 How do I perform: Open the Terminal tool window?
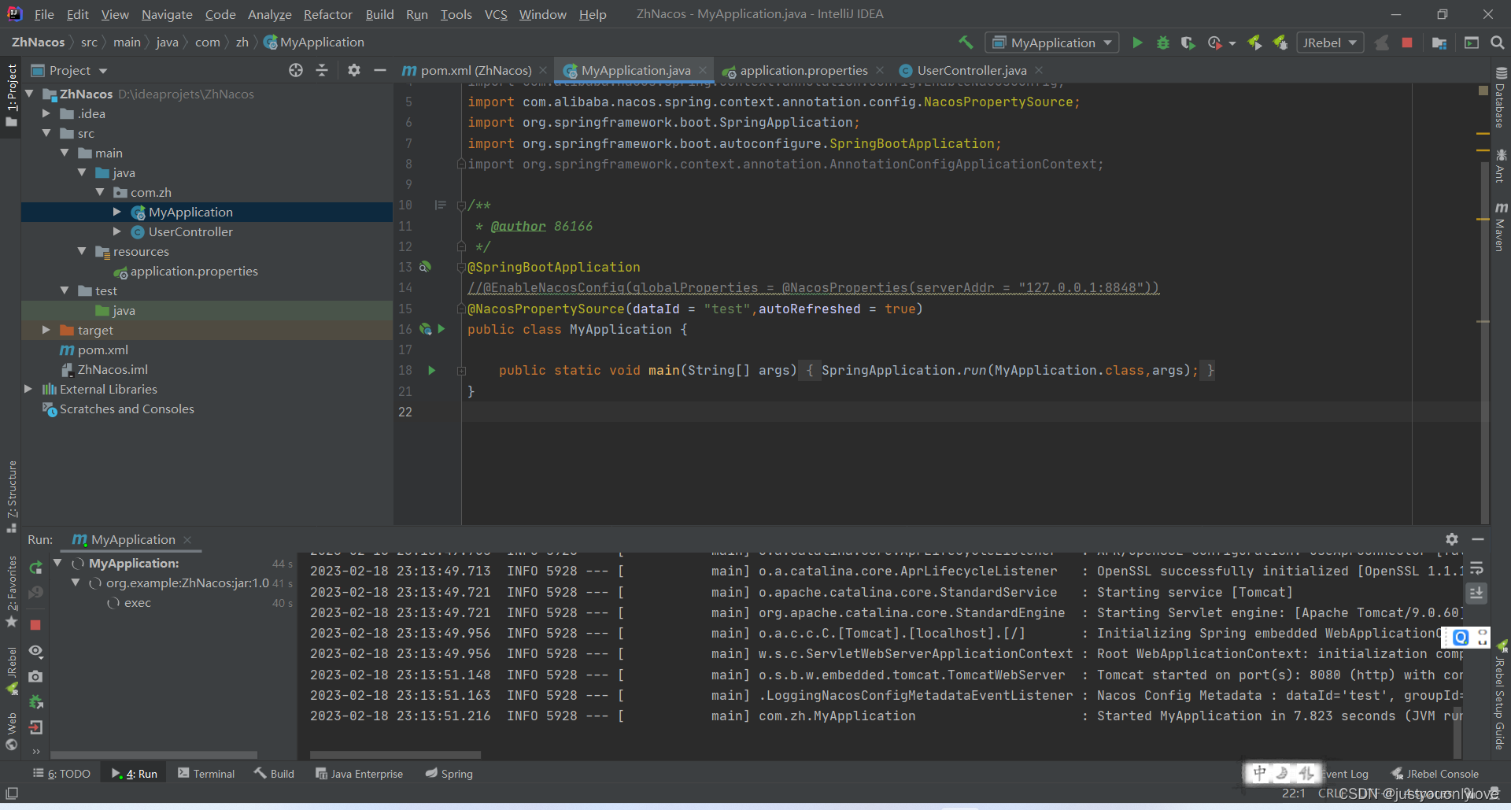coord(206,774)
